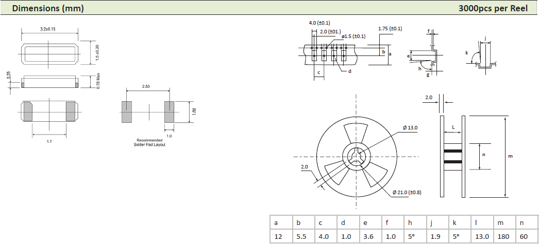Click the 4.0 (±0.1) pitch label

pyautogui.click(x=319, y=23)
